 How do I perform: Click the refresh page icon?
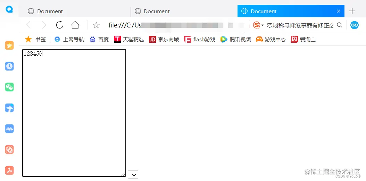60,25
